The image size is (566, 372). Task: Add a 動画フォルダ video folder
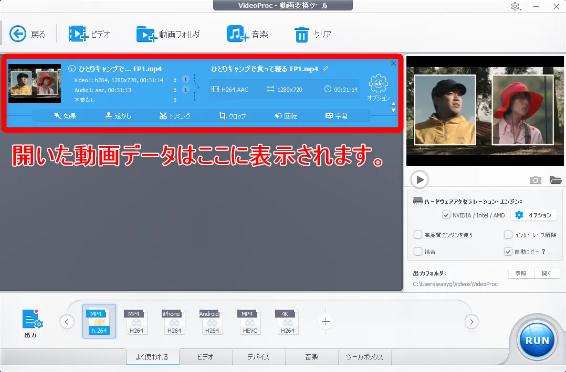(x=168, y=34)
